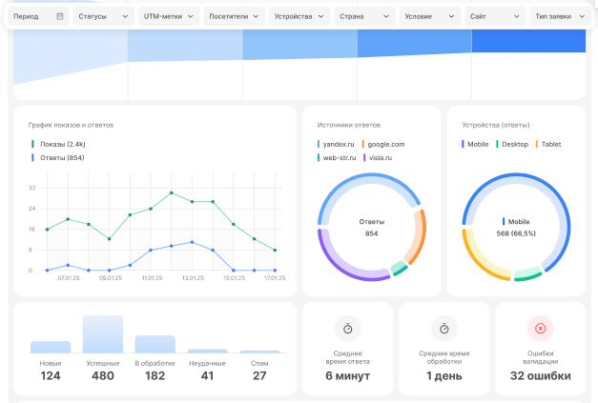Screen dimensions: 598x403
Task: Open the Тип заявки dropdown
Action: tap(560, 16)
